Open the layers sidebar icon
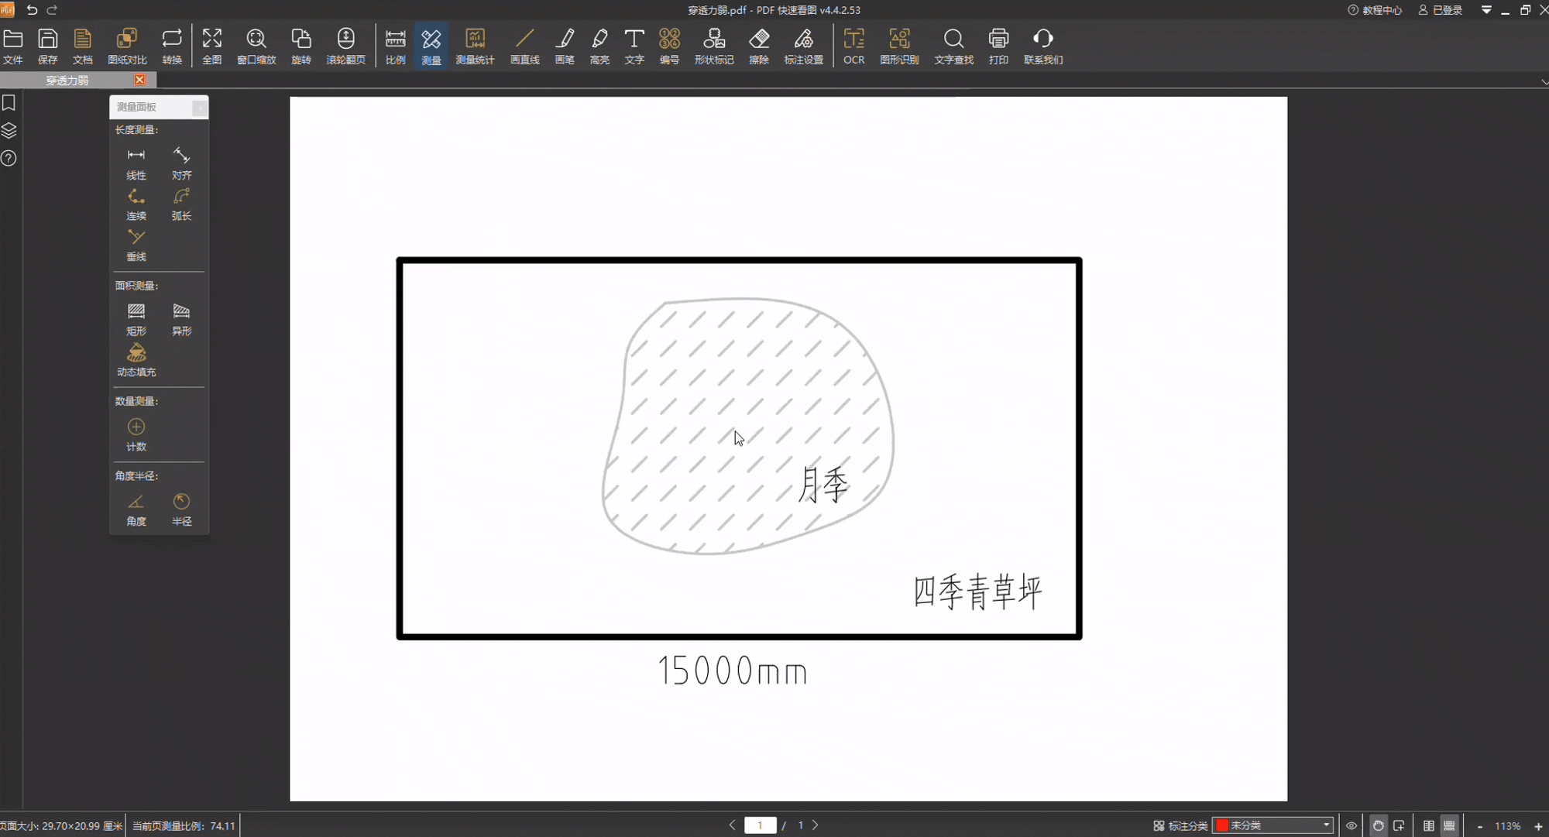 click(9, 131)
